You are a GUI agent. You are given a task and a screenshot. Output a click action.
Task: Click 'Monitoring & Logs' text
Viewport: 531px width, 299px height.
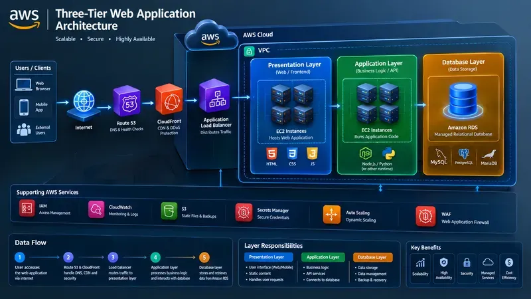(123, 214)
